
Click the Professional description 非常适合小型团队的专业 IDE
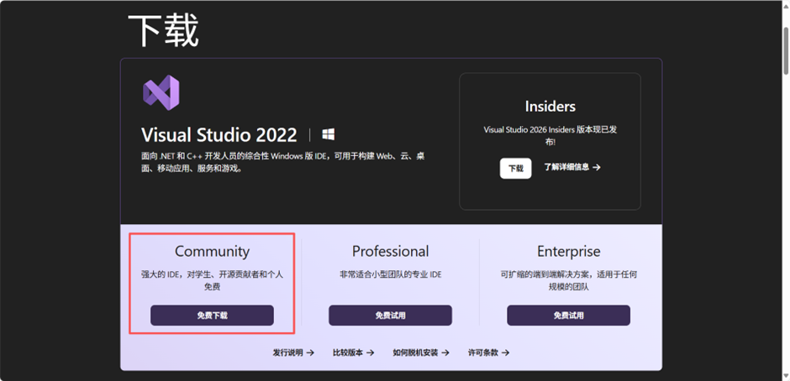click(x=391, y=274)
